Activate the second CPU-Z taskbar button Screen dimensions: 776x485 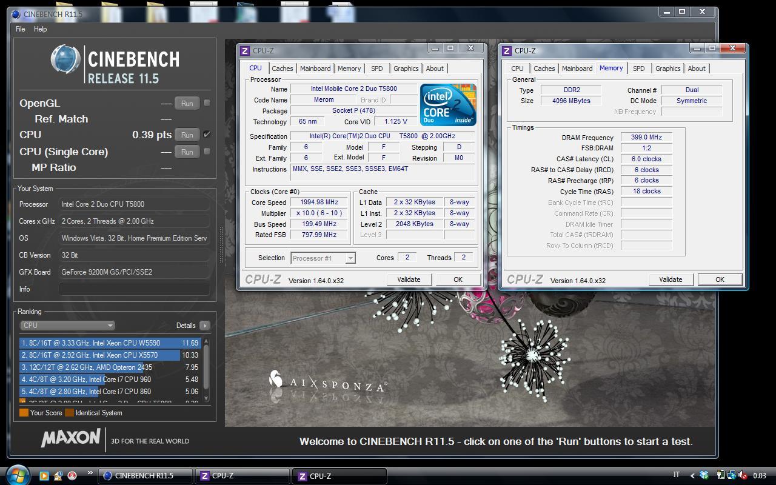(x=339, y=476)
